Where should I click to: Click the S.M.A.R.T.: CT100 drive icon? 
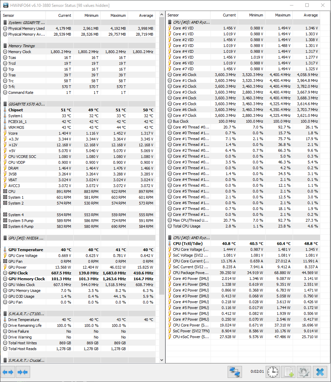[5, 314]
